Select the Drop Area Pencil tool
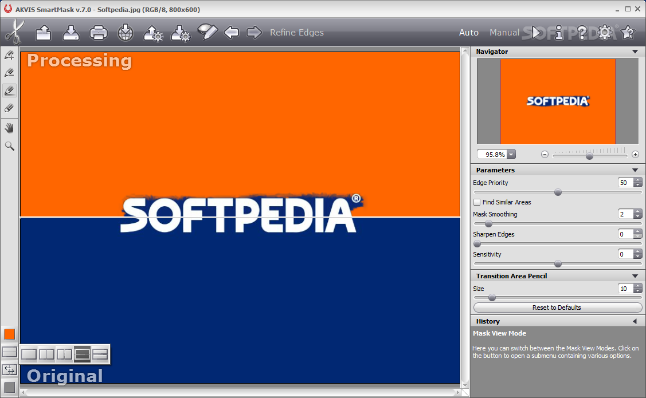This screenshot has height=398, width=646. 9,73
